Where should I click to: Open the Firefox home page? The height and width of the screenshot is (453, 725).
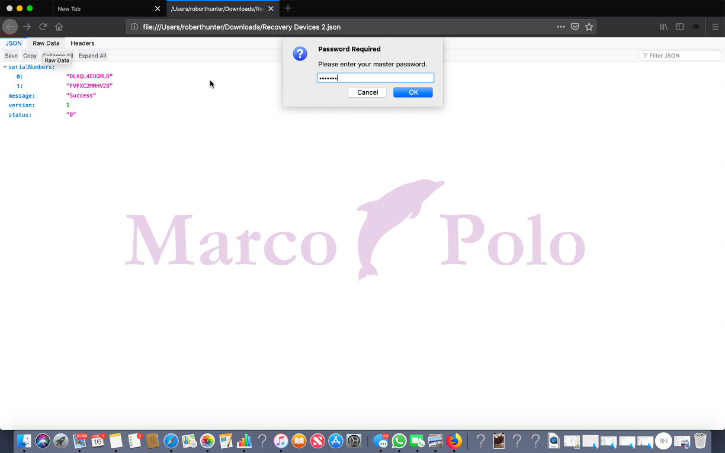[x=59, y=27]
